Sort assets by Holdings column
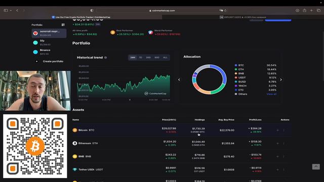 199,120
